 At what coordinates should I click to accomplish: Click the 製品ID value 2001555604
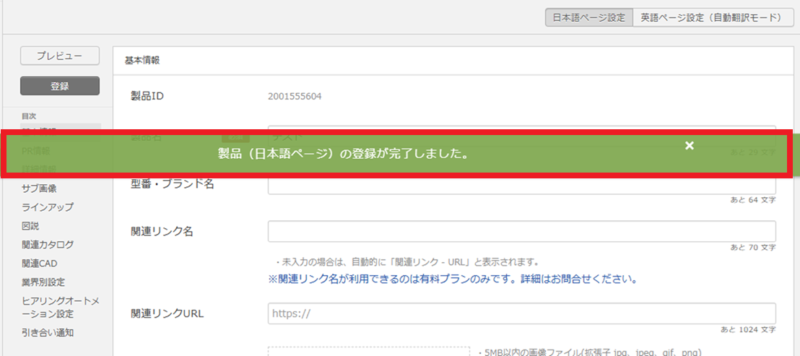(x=295, y=97)
